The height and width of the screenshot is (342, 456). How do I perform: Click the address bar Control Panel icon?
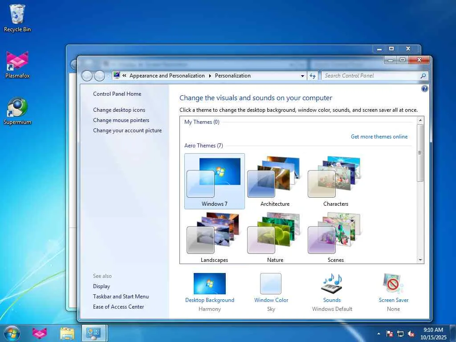(117, 76)
